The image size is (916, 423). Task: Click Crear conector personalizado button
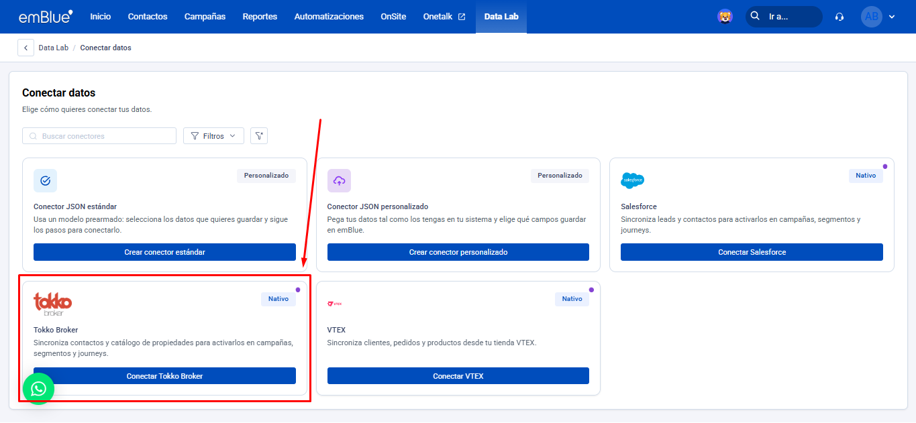pos(458,252)
